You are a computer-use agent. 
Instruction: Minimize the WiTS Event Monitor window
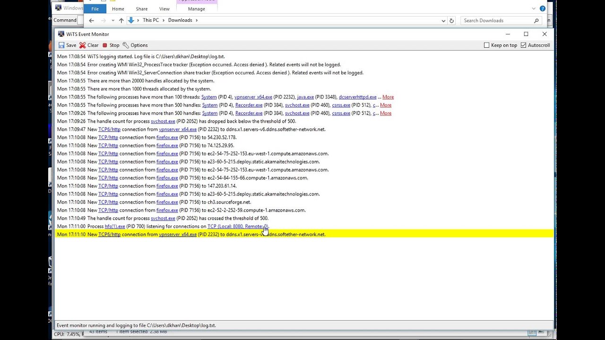(508, 34)
